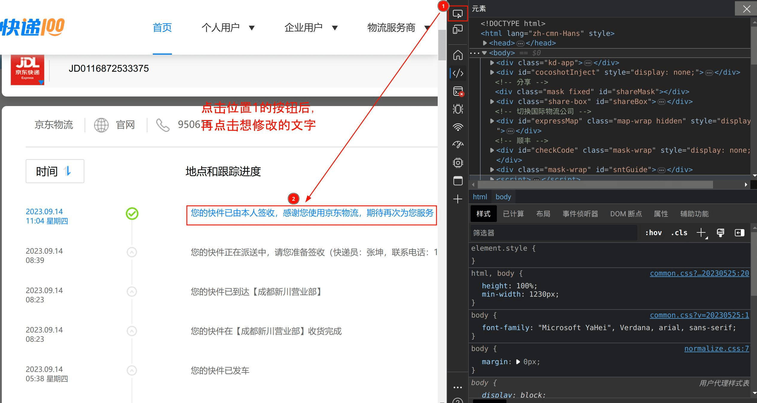757x403 pixels.
Task: Expand the <head> node
Action: [485, 43]
